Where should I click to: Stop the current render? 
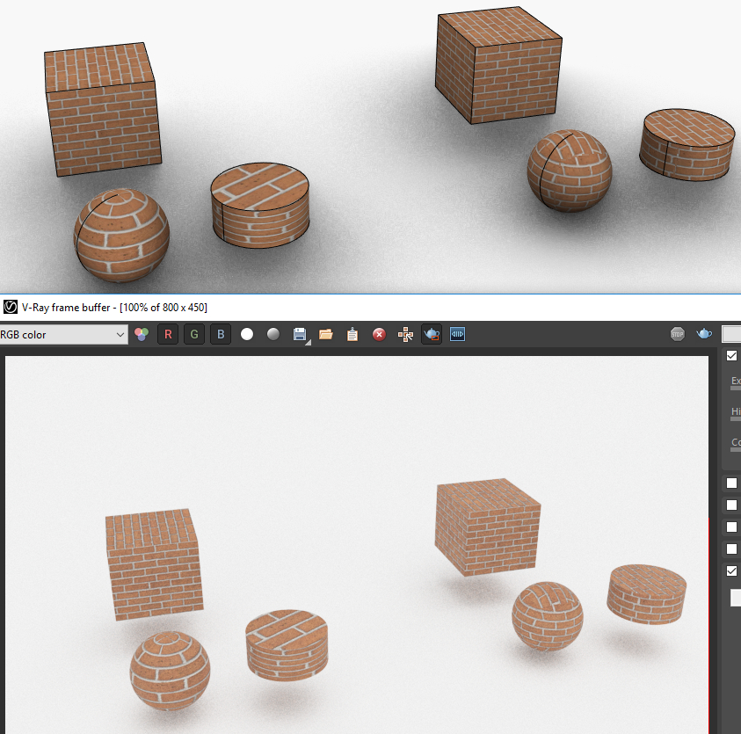[677, 334]
